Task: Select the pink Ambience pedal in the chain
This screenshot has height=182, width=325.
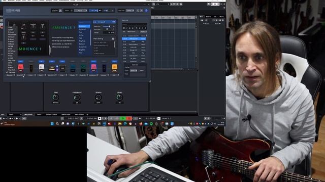Action: pyautogui.click(x=93, y=68)
